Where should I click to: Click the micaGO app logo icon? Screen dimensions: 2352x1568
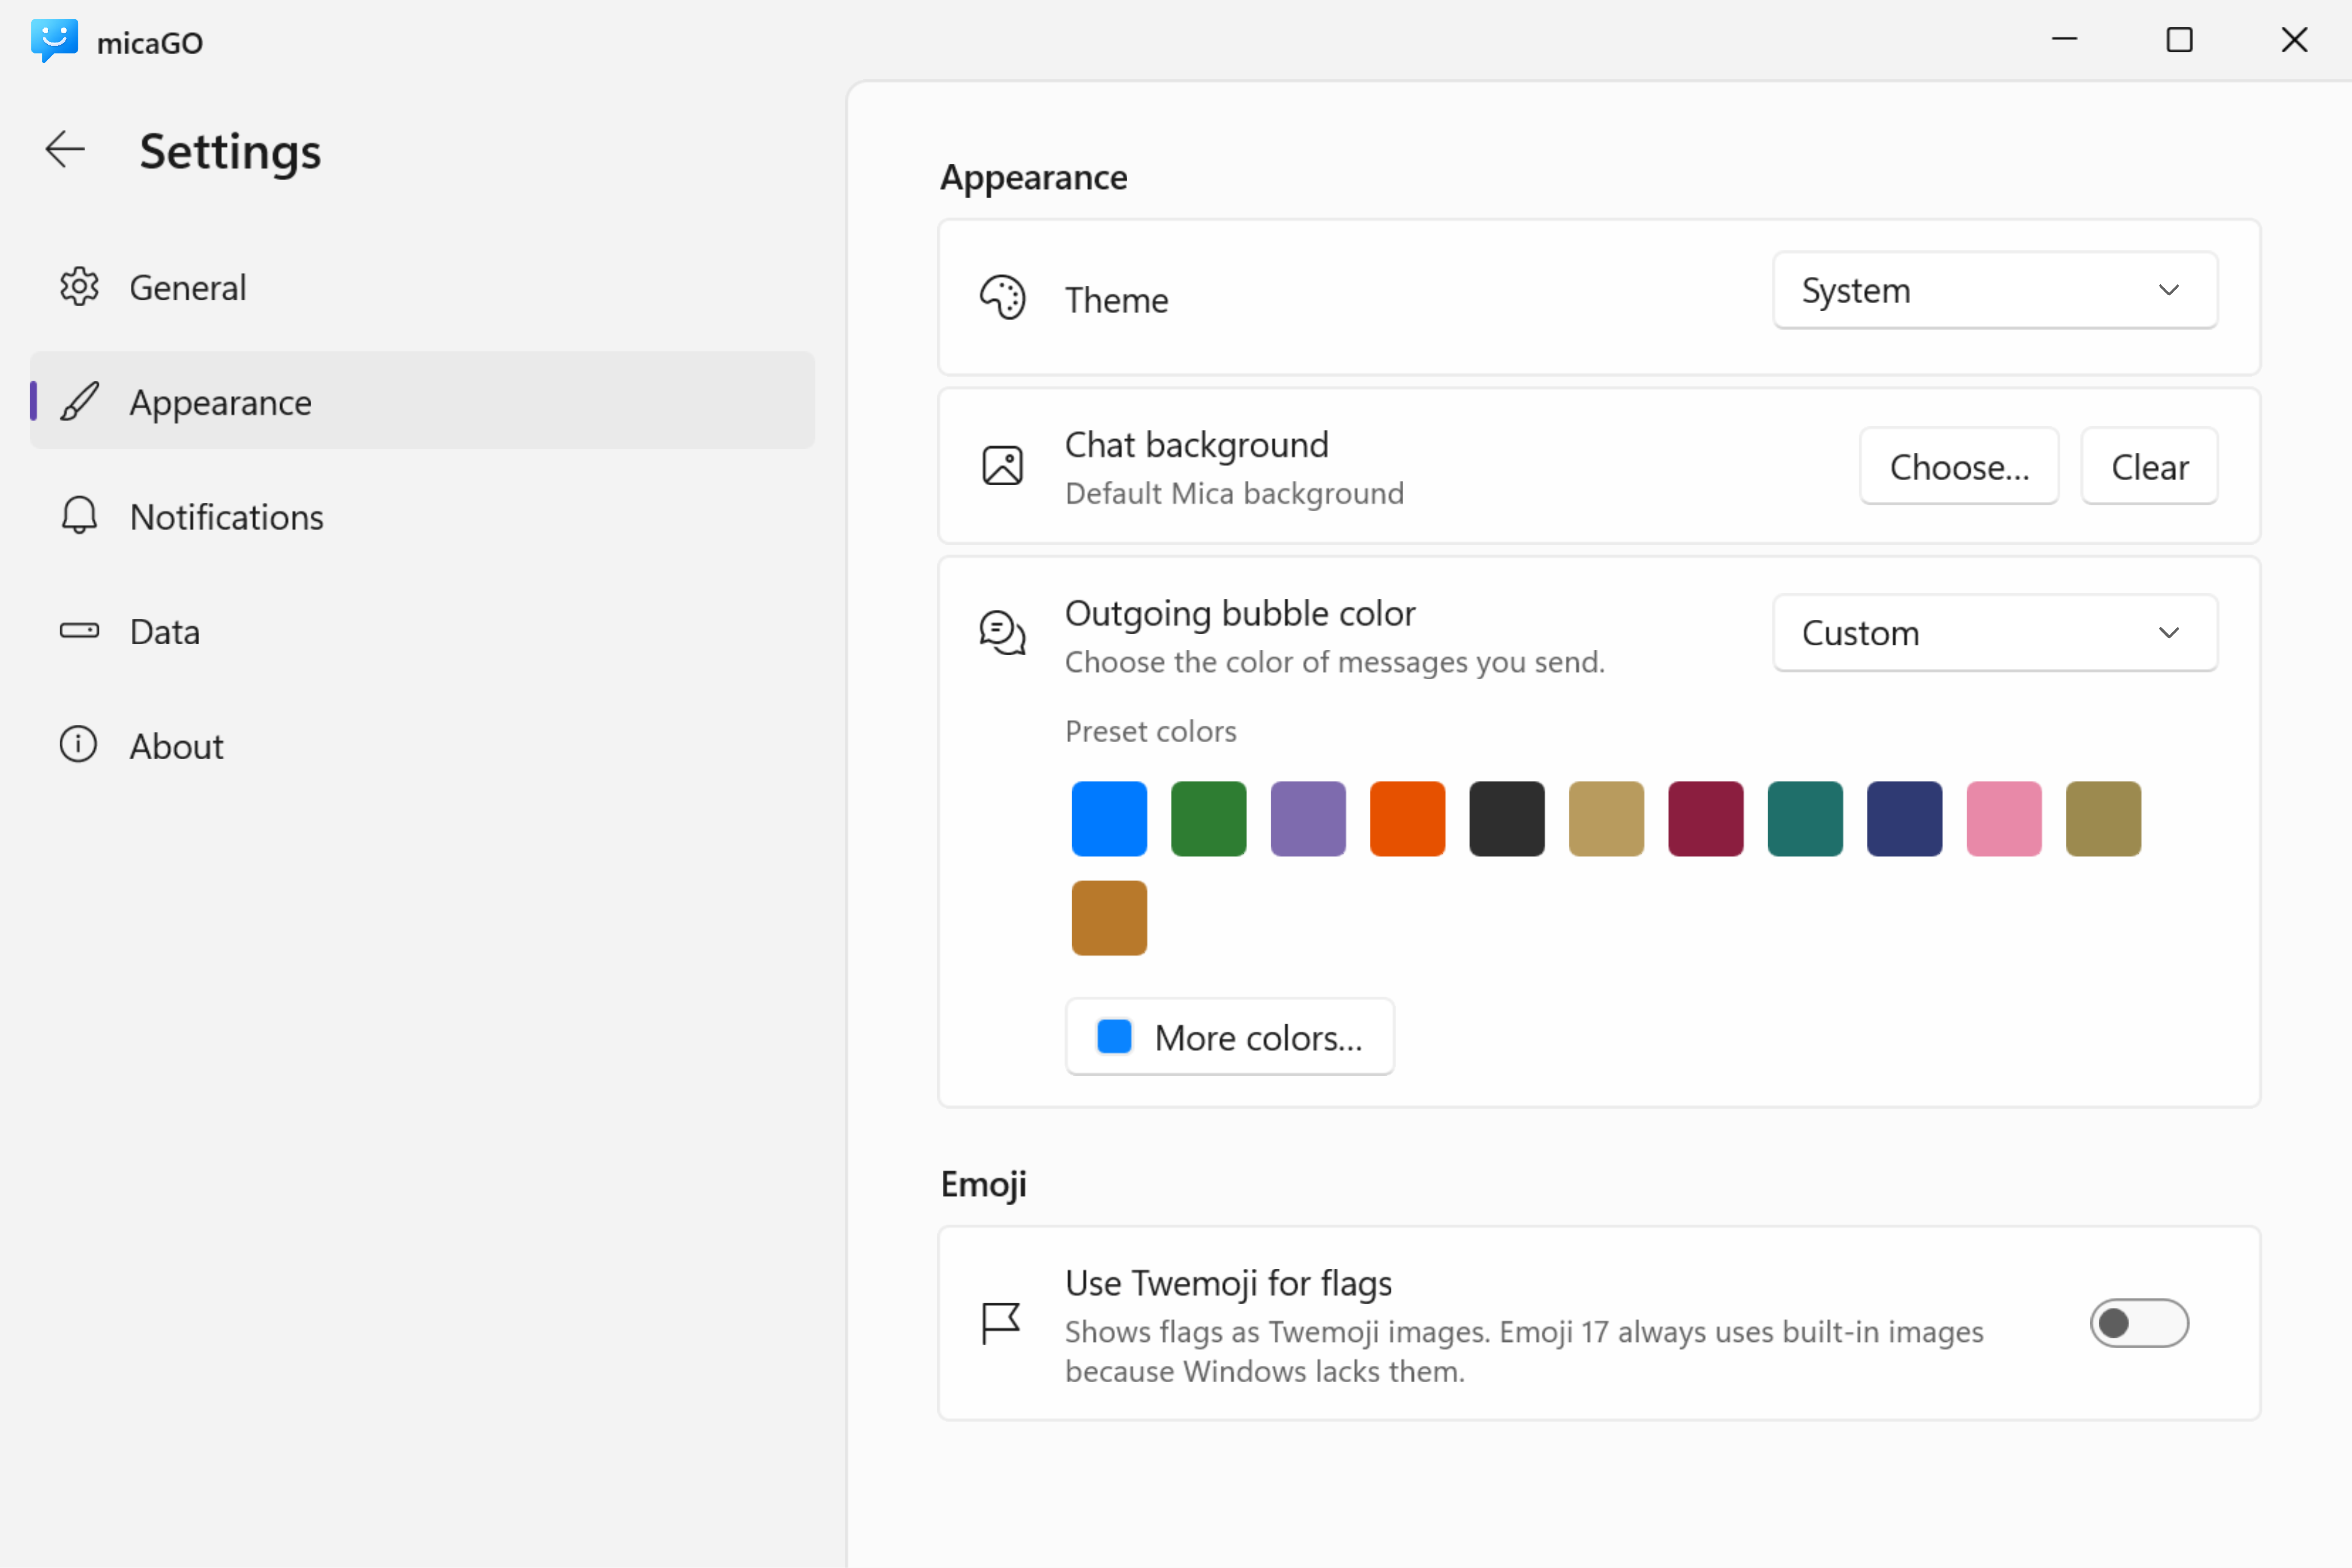point(54,41)
